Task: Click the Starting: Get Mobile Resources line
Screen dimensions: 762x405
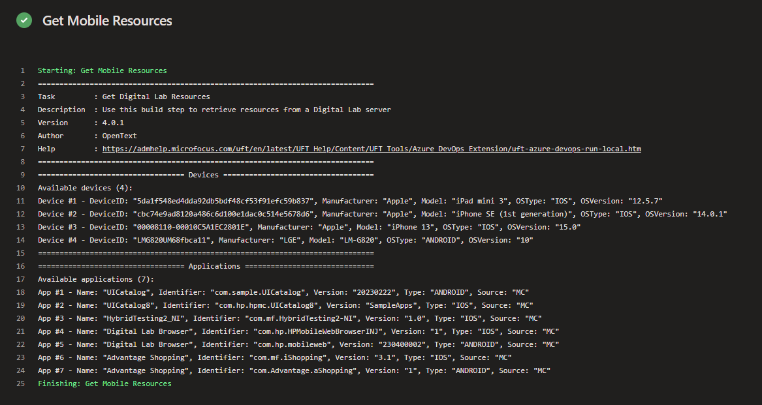Action: [102, 70]
